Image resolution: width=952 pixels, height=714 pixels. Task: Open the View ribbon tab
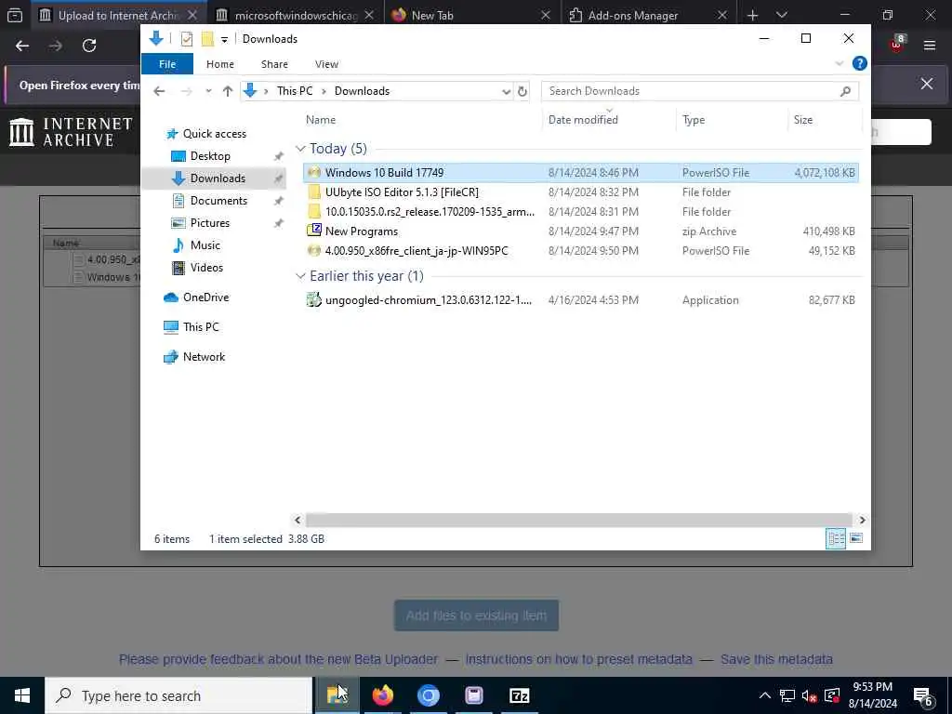click(x=326, y=64)
